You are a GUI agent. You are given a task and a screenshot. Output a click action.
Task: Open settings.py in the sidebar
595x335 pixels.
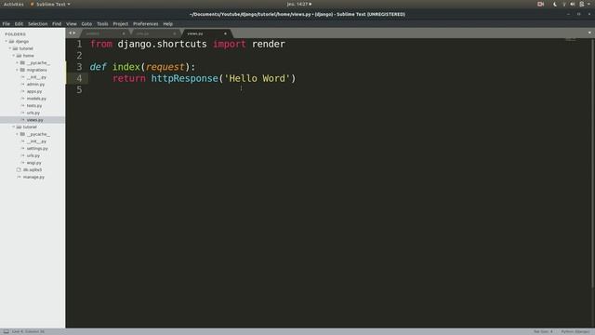tap(37, 149)
